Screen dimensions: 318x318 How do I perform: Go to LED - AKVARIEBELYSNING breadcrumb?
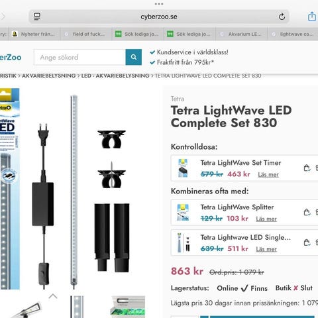click(115, 76)
